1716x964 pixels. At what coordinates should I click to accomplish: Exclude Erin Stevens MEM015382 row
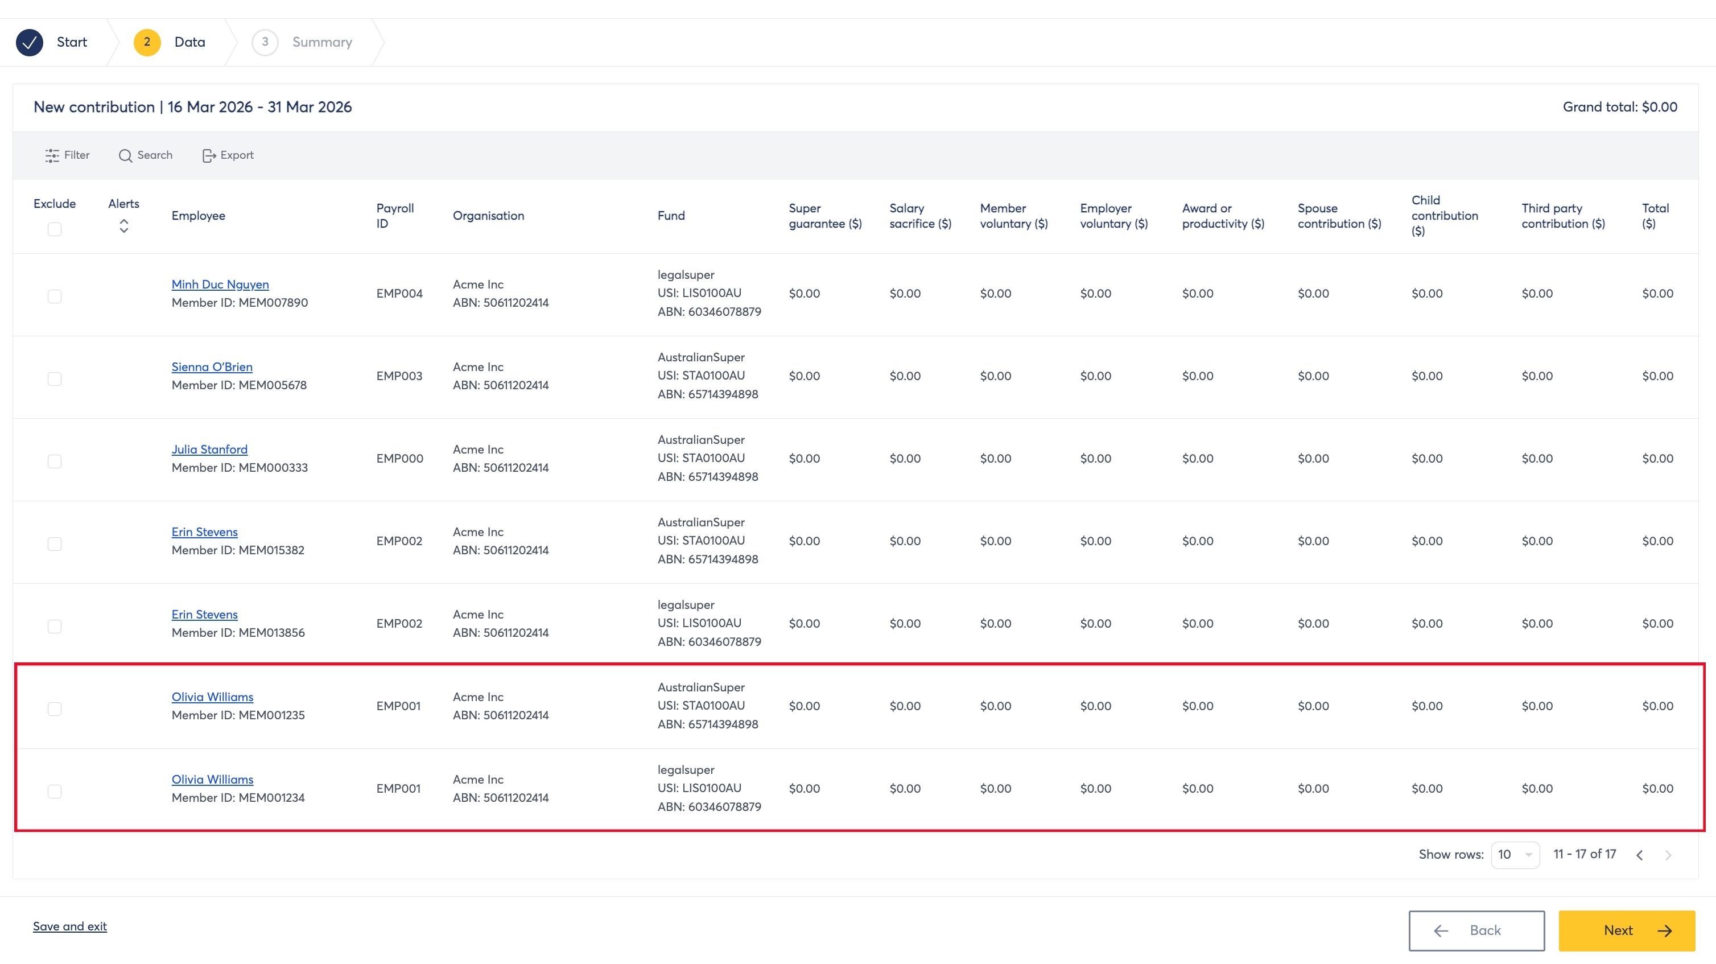(x=55, y=543)
